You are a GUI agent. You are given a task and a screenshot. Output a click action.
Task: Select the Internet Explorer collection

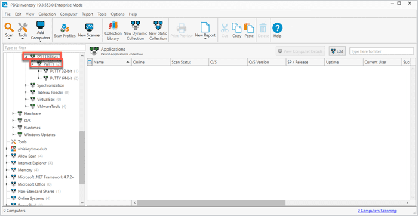(32, 163)
